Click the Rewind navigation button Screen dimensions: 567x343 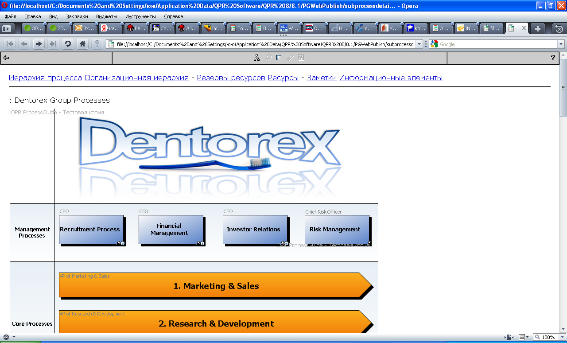pos(9,44)
